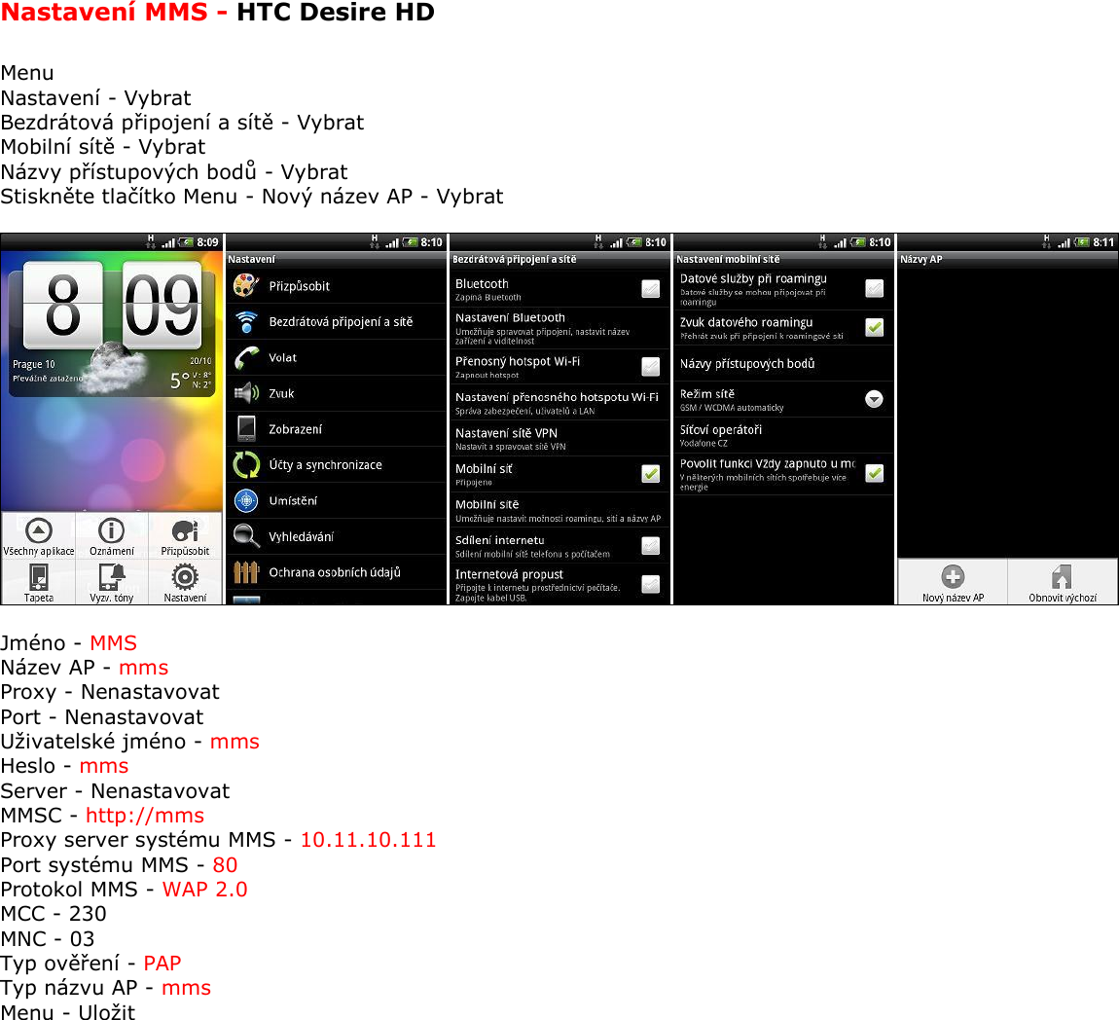Open Nastavení přenosného hotspotu Wi-Fi

pyautogui.click(x=559, y=403)
